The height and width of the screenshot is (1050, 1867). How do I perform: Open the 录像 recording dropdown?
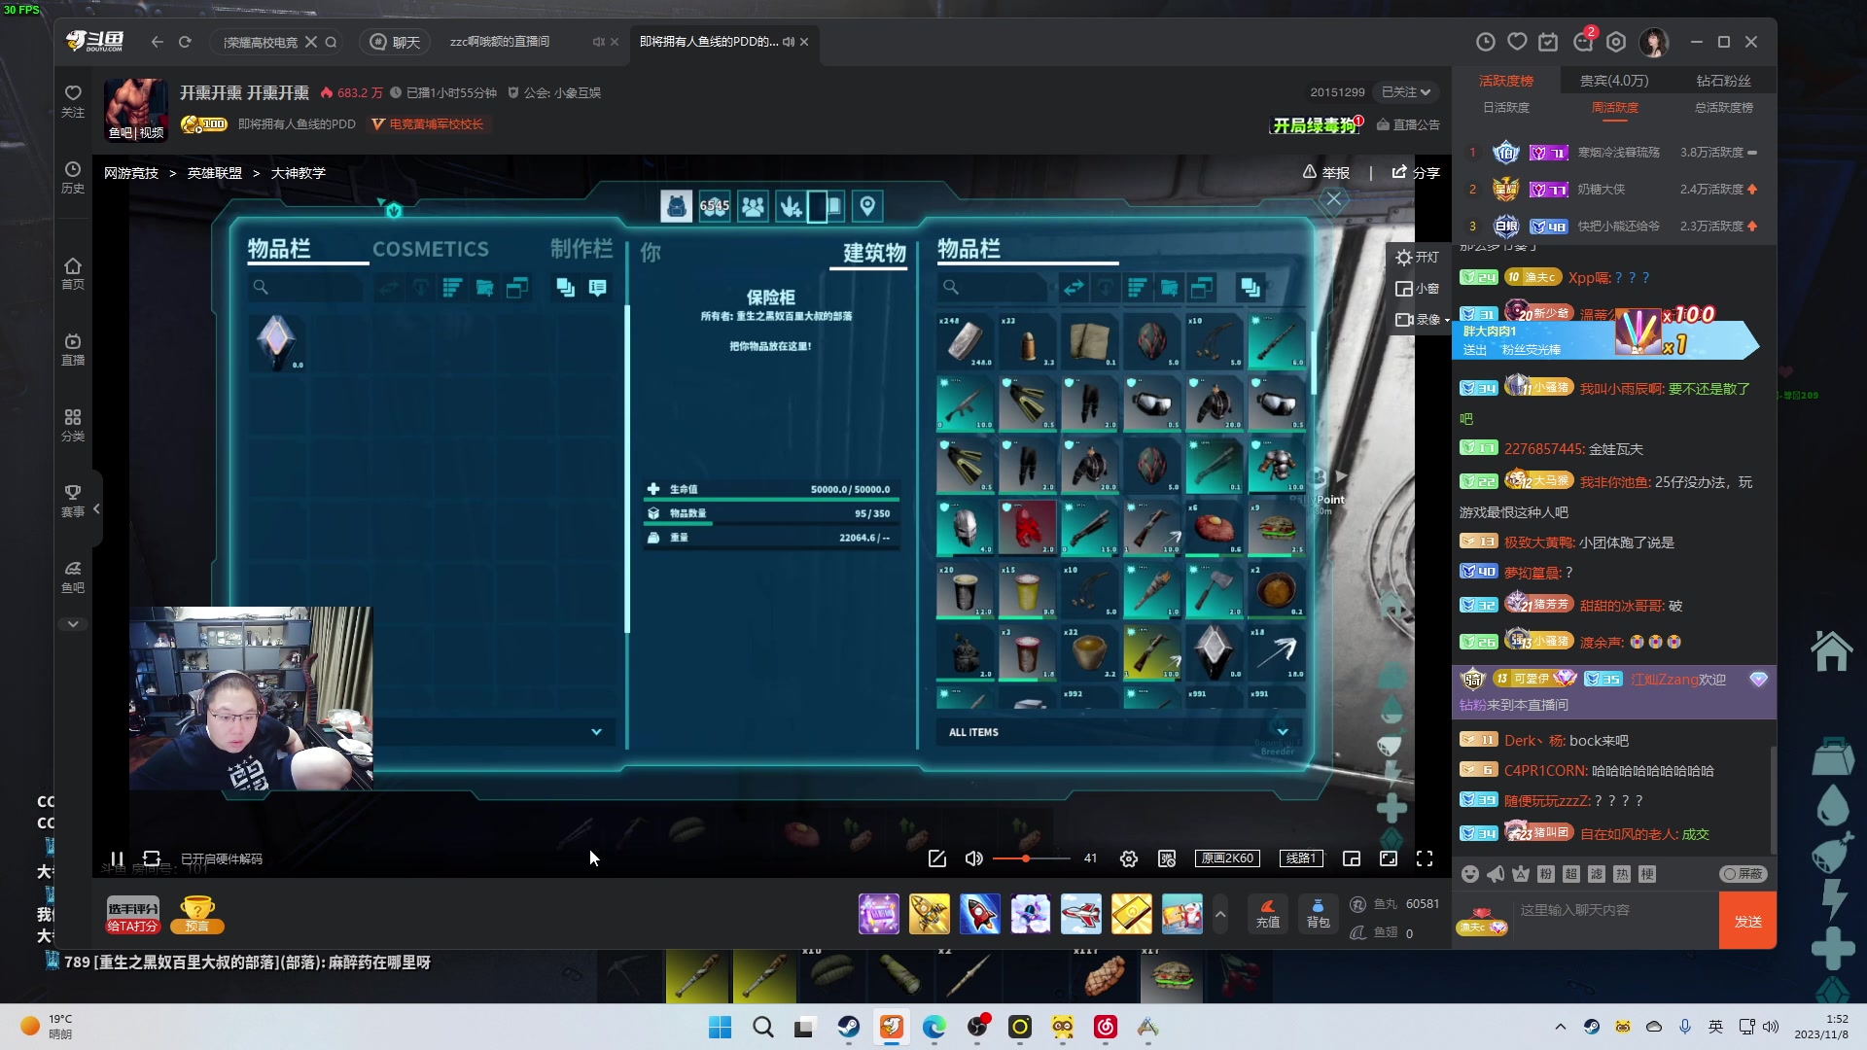[x=1423, y=320]
